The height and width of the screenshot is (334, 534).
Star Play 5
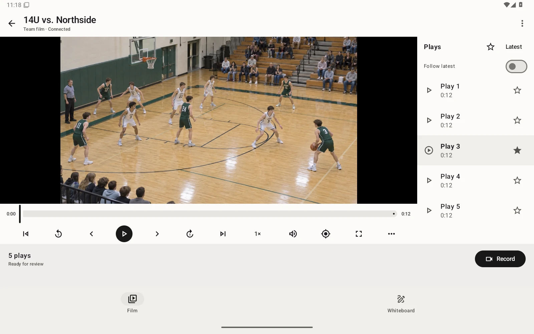[x=517, y=210]
